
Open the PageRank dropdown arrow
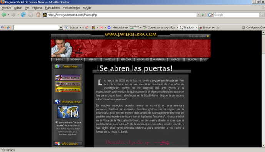point(141,27)
